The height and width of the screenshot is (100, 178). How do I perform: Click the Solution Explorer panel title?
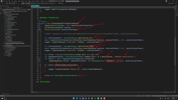[6, 6]
